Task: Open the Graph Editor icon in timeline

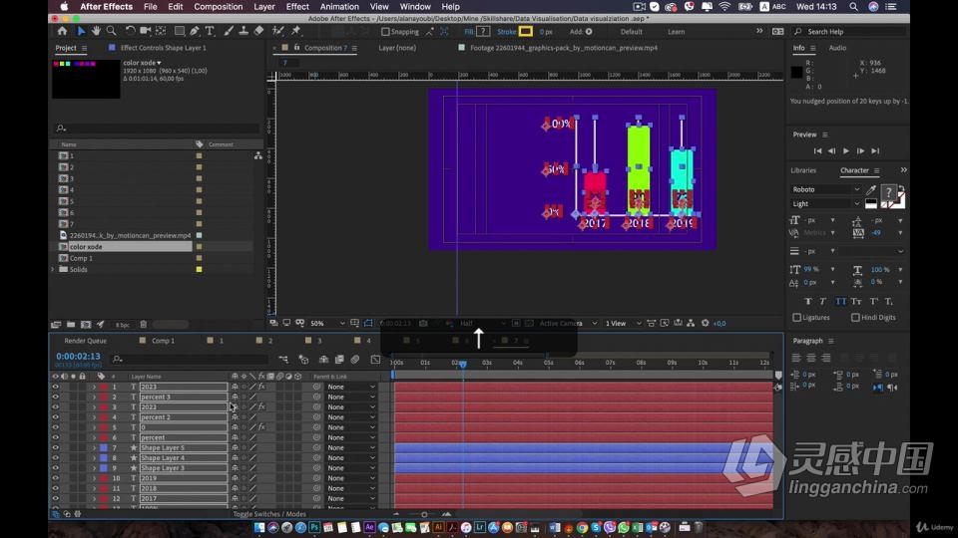Action: 375,360
